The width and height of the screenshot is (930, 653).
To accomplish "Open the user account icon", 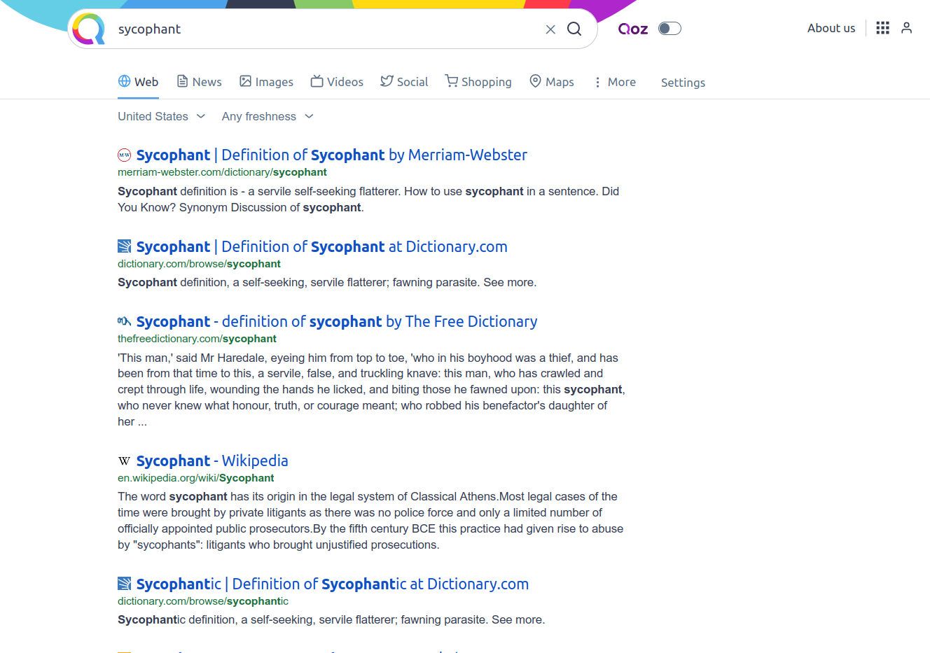I will [907, 28].
